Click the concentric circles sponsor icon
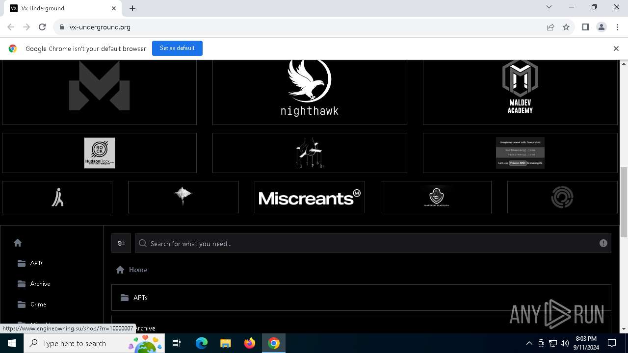 [562, 197]
